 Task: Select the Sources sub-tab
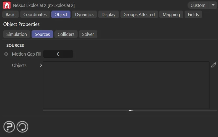coord(42,34)
